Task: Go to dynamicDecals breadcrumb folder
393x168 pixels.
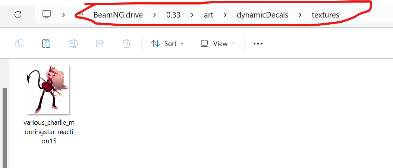Action: (262, 15)
